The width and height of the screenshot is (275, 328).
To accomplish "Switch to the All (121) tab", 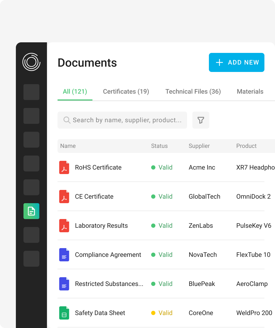I will [x=75, y=92].
